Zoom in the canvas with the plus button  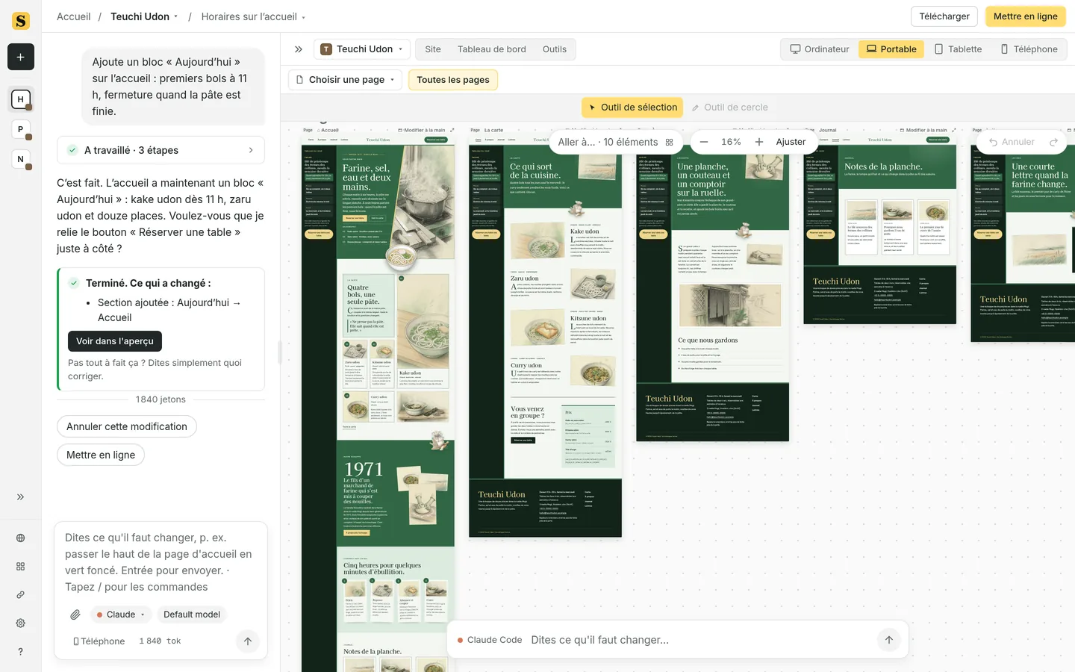pos(759,142)
